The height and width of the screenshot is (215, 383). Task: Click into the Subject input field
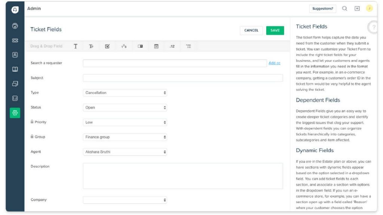[183, 78]
